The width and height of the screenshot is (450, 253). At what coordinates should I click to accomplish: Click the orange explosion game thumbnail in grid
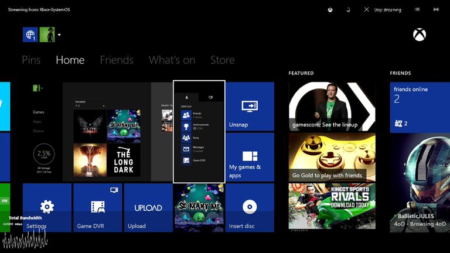click(x=90, y=160)
